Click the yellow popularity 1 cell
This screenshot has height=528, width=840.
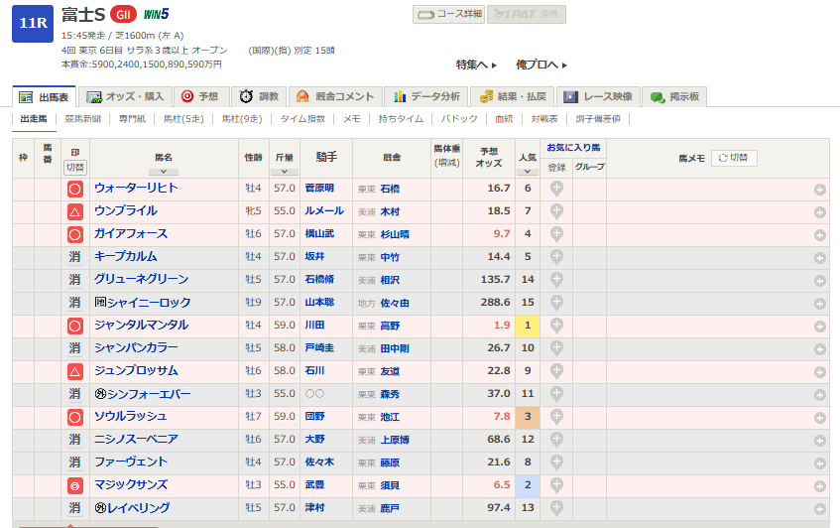pos(528,326)
